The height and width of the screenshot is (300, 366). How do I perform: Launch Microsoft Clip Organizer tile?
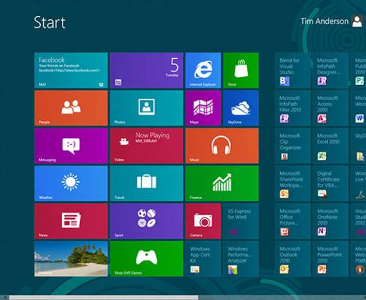(x=292, y=146)
